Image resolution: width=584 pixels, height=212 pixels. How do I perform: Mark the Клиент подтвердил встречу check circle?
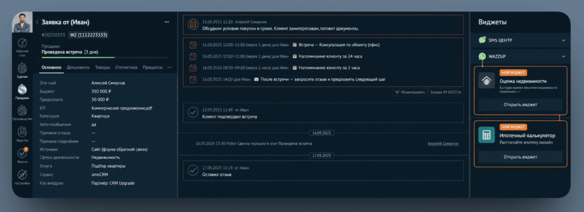click(x=193, y=112)
